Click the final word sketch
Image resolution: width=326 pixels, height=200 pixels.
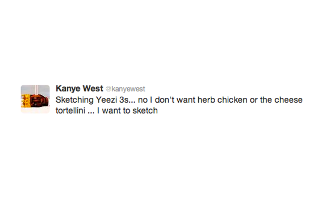[x=145, y=111]
